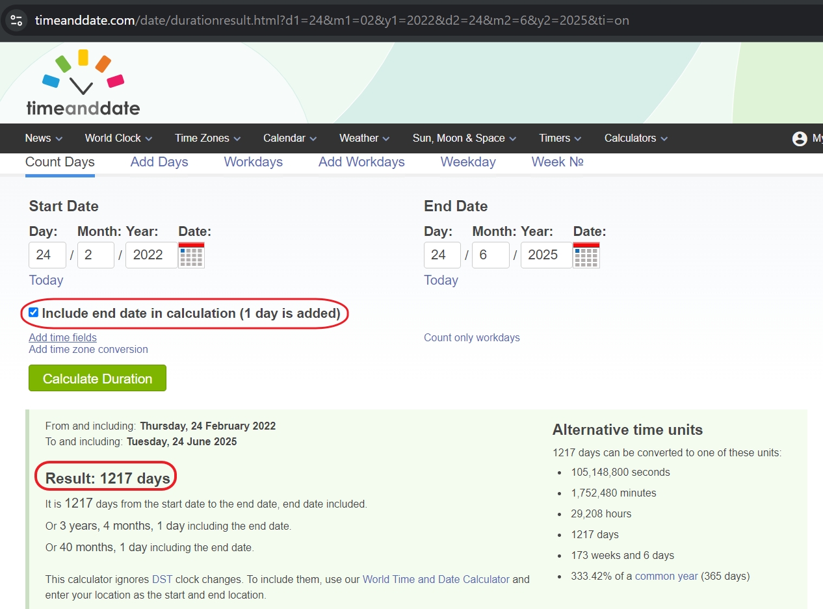Expand the Timers dropdown menu
This screenshot has height=609, width=823.
click(560, 138)
